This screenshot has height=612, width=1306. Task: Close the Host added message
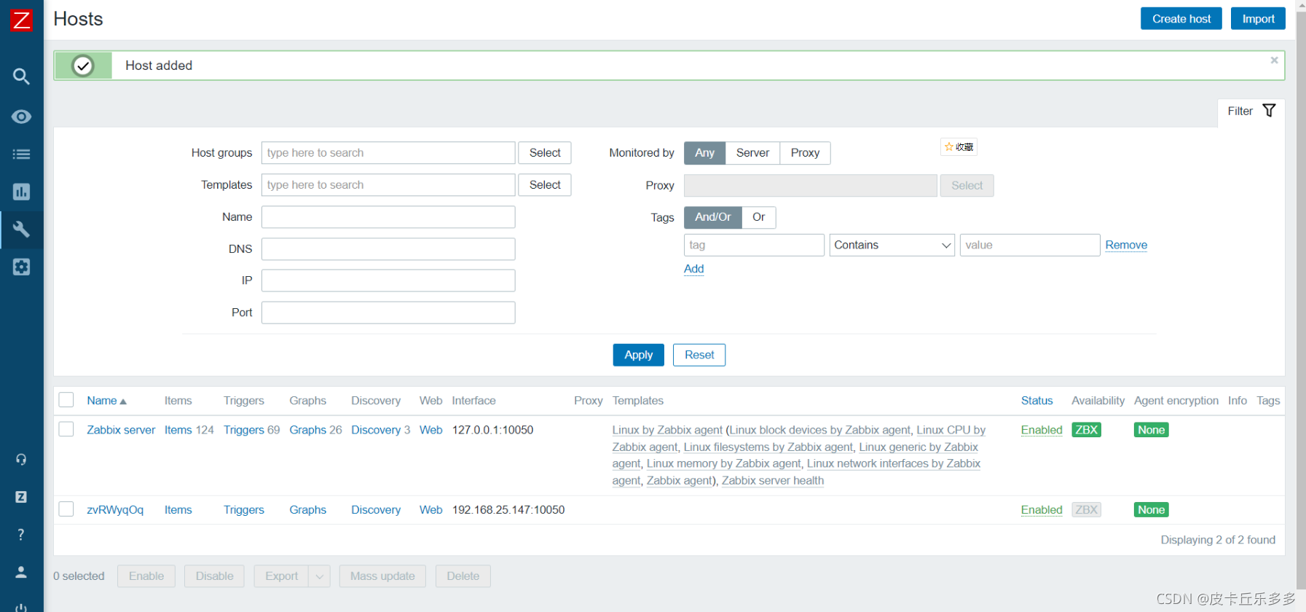pos(1274,60)
